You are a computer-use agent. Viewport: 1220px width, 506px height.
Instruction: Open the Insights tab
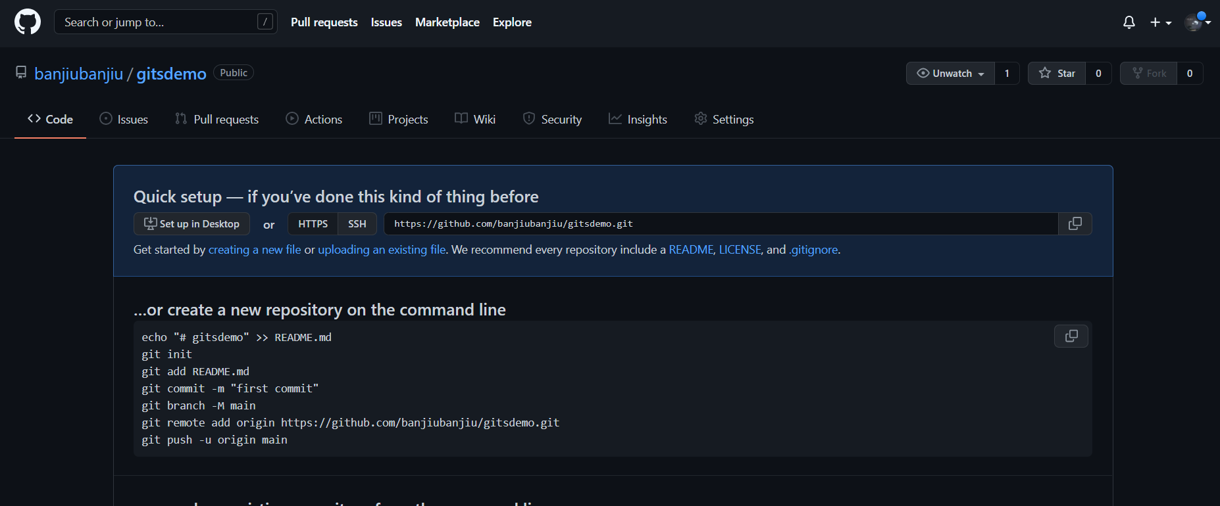click(x=638, y=119)
